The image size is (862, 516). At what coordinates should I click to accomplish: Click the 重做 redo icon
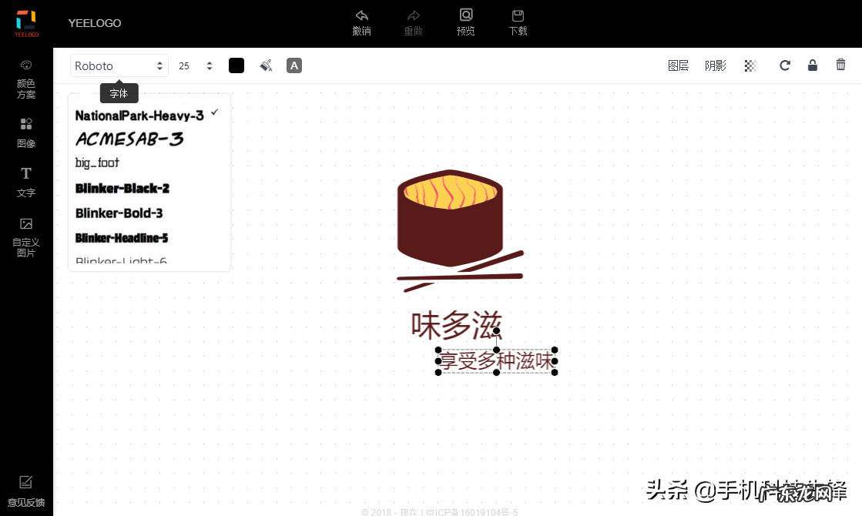click(413, 23)
